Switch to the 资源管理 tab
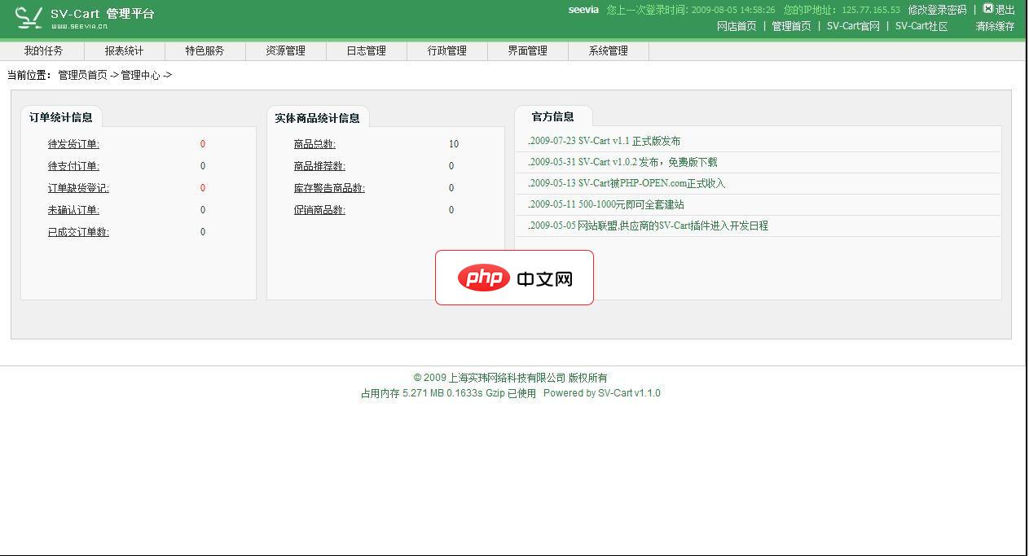Image resolution: width=1029 pixels, height=556 pixels. tap(285, 50)
